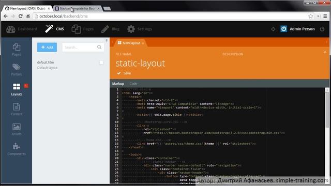Screen dimensions: 331x186
Task: Click the preview site crosshair icon
Action: (273, 29)
